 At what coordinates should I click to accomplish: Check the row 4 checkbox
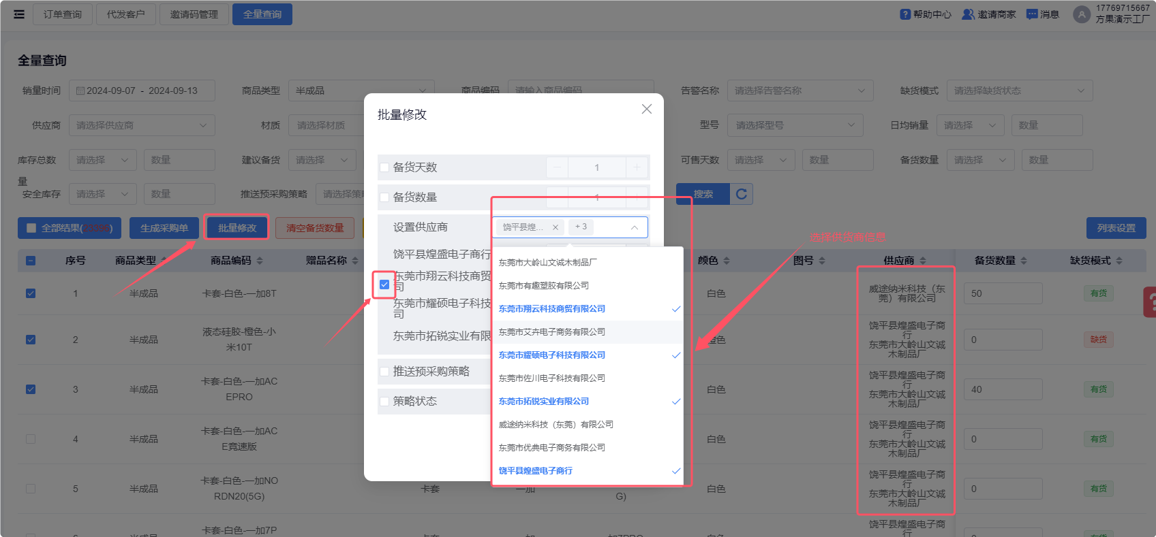[x=31, y=439]
